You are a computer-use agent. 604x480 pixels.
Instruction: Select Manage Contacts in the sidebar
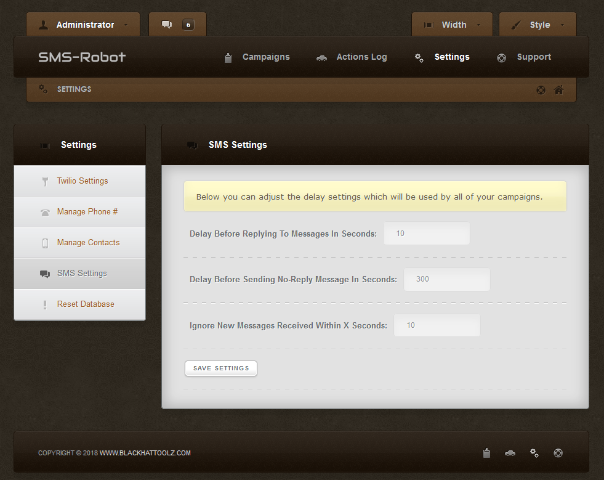click(80, 243)
